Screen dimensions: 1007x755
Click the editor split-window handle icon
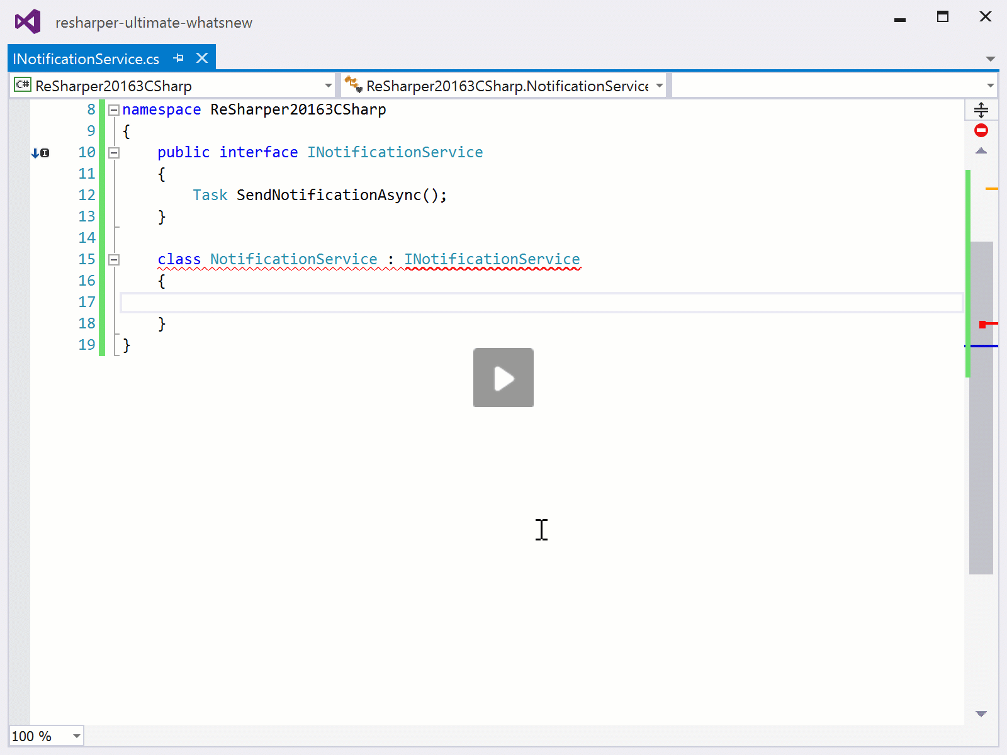[x=981, y=110]
